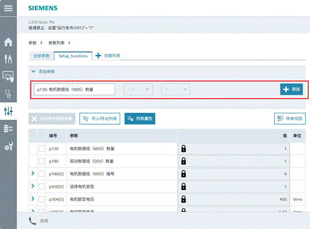Click the chevron after 参数列表 breadcrumb
The image size is (310, 229).
pos(69,43)
